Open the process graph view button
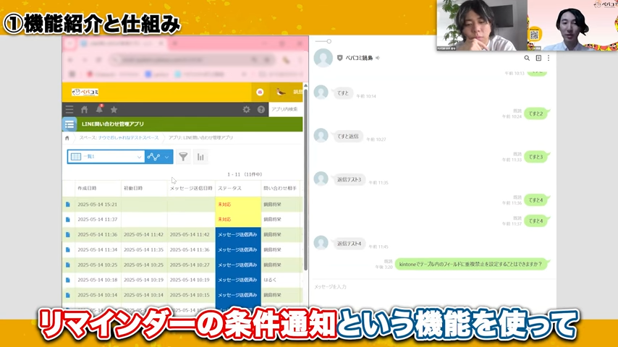The image size is (618, 347). click(153, 157)
